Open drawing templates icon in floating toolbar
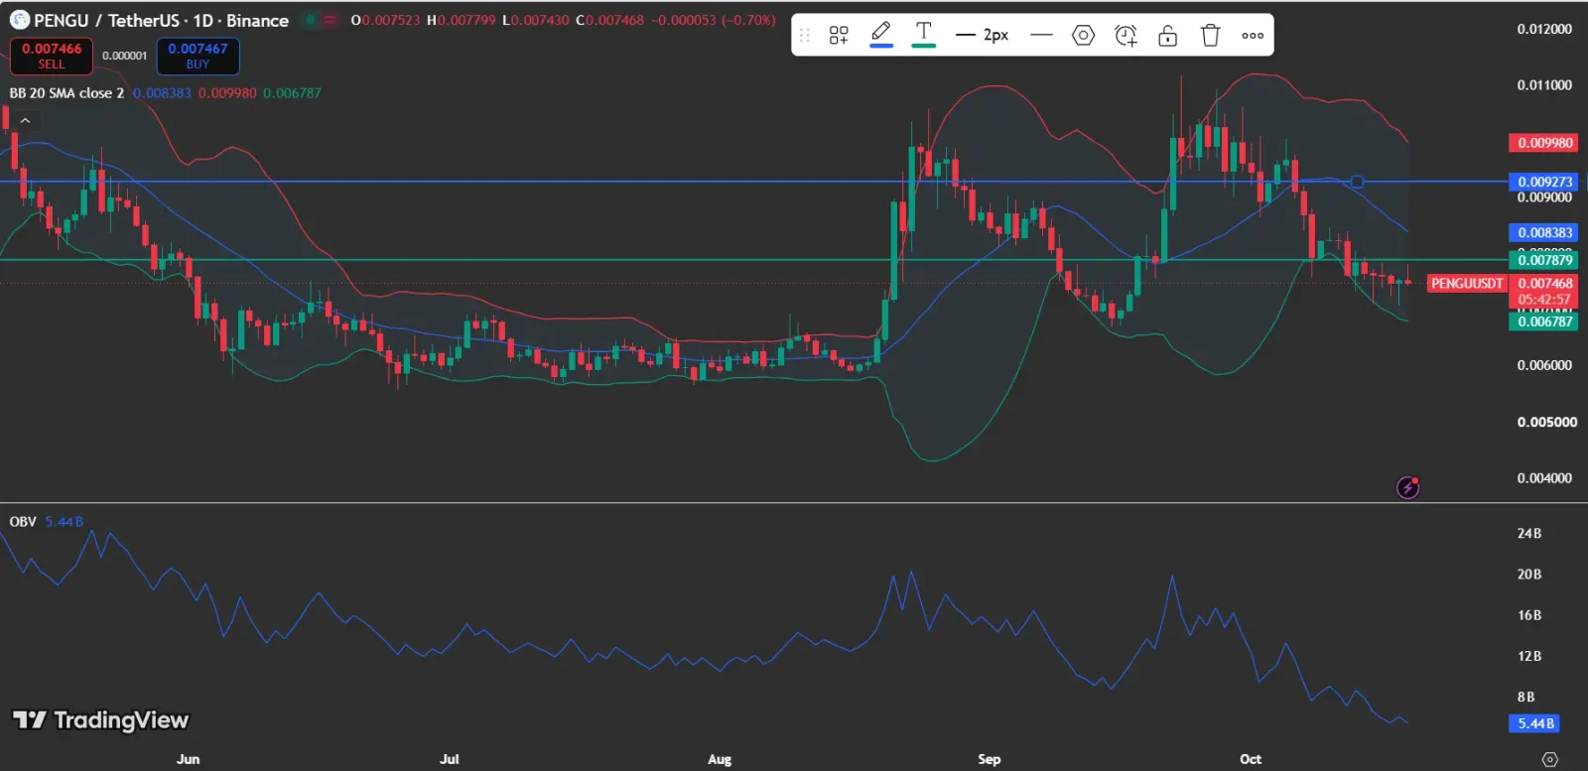This screenshot has width=1588, height=771. pos(839,36)
